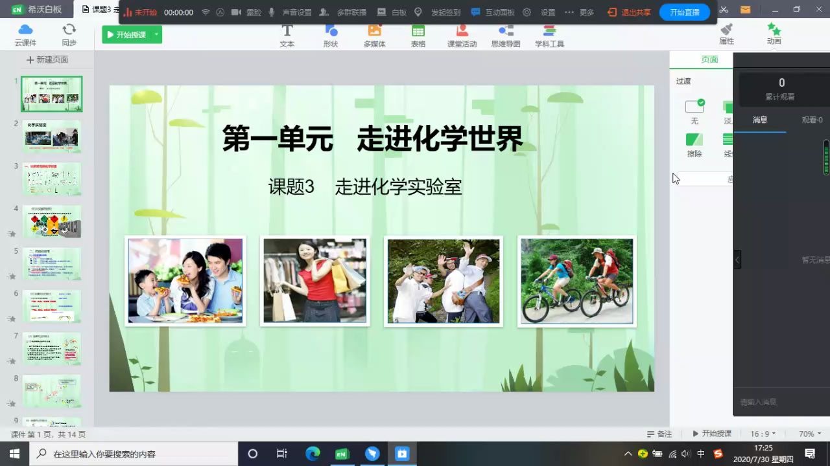This screenshot has height=466, width=830.
Task: Click the slide title 第一单元 走进化学世界
Action: 372,139
